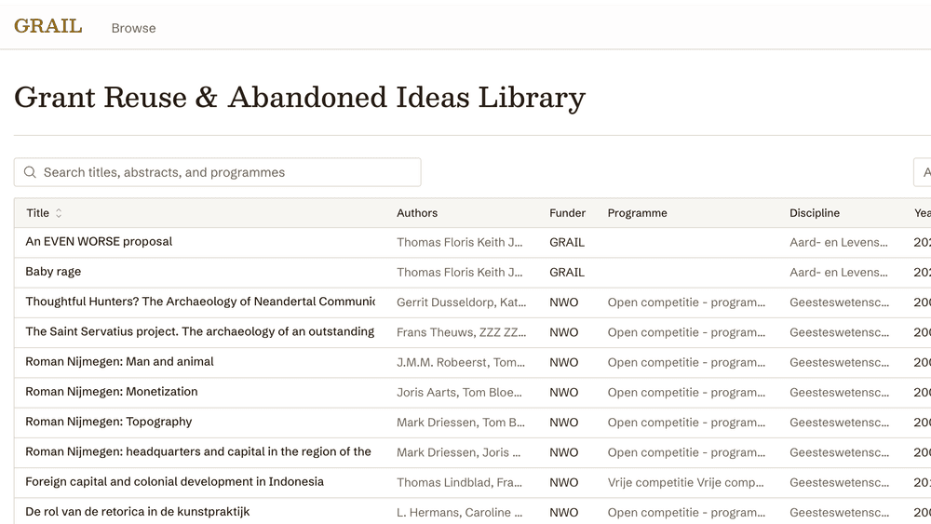Click GRAIL funder in 'Baby rage' row
Viewport: 931px width, 524px height.
point(567,273)
